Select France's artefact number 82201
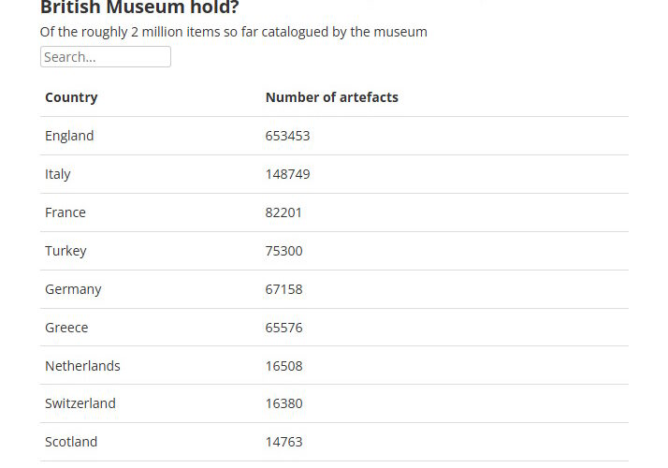The width and height of the screenshot is (668, 468). (x=283, y=212)
